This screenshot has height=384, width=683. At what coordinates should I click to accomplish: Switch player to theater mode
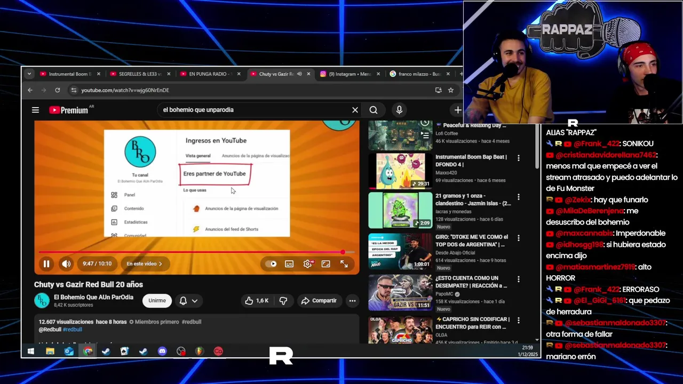pyautogui.click(x=325, y=263)
